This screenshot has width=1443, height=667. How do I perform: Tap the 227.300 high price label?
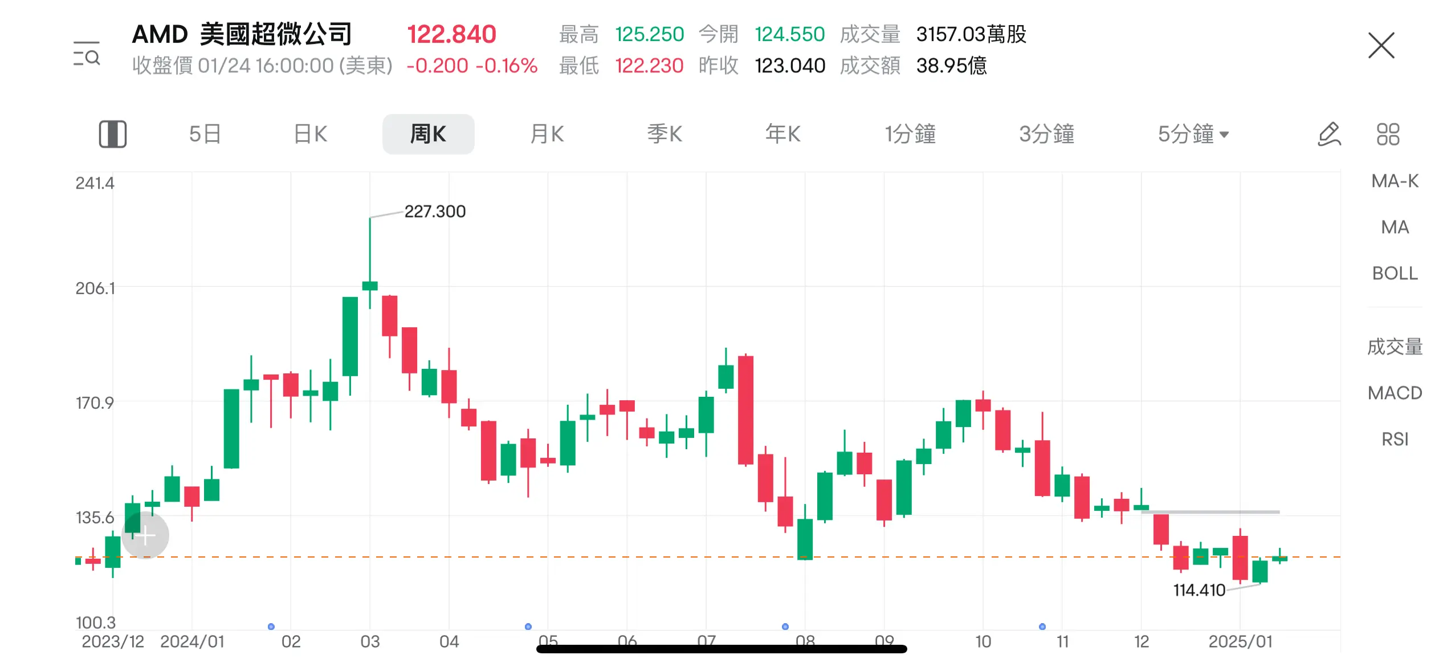(435, 212)
